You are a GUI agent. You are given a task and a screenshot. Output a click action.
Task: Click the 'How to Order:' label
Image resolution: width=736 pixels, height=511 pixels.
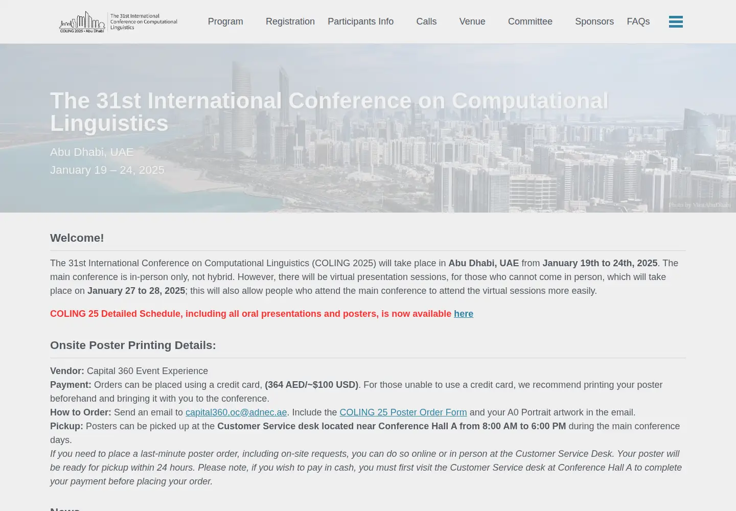point(81,412)
